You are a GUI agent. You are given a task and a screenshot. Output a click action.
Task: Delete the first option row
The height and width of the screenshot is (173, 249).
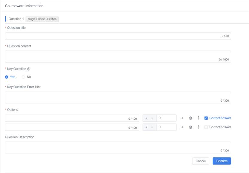coord(190,118)
